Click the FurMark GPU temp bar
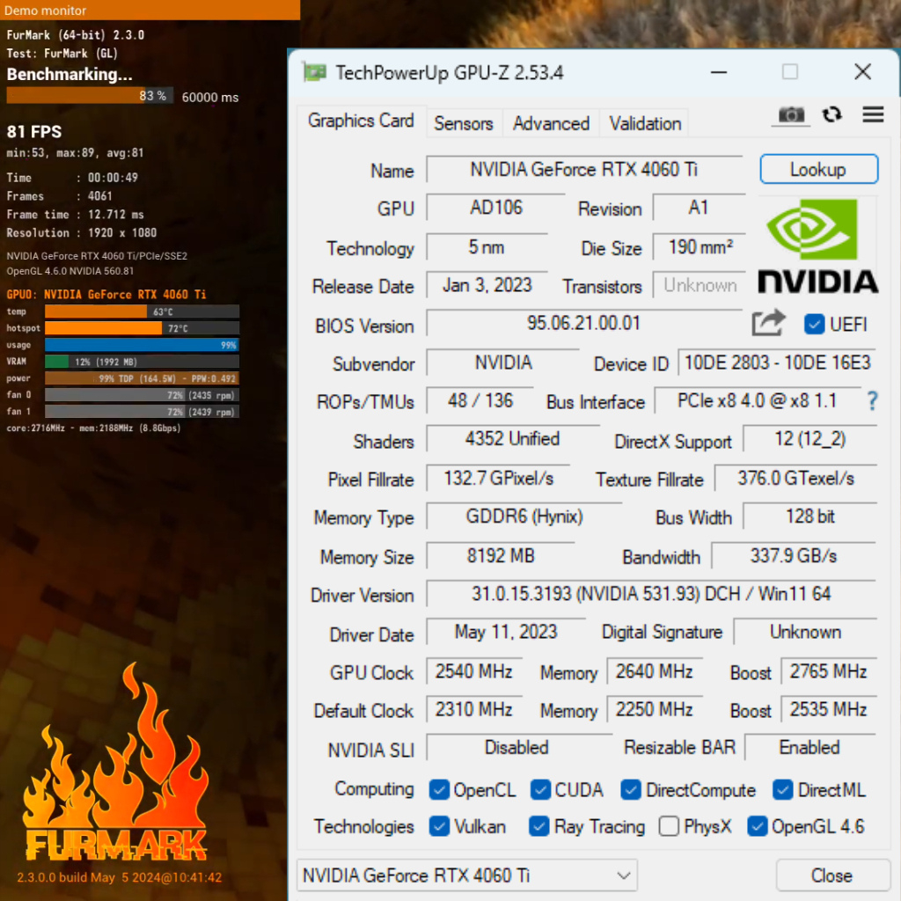Image resolution: width=901 pixels, height=901 pixels. click(142, 311)
